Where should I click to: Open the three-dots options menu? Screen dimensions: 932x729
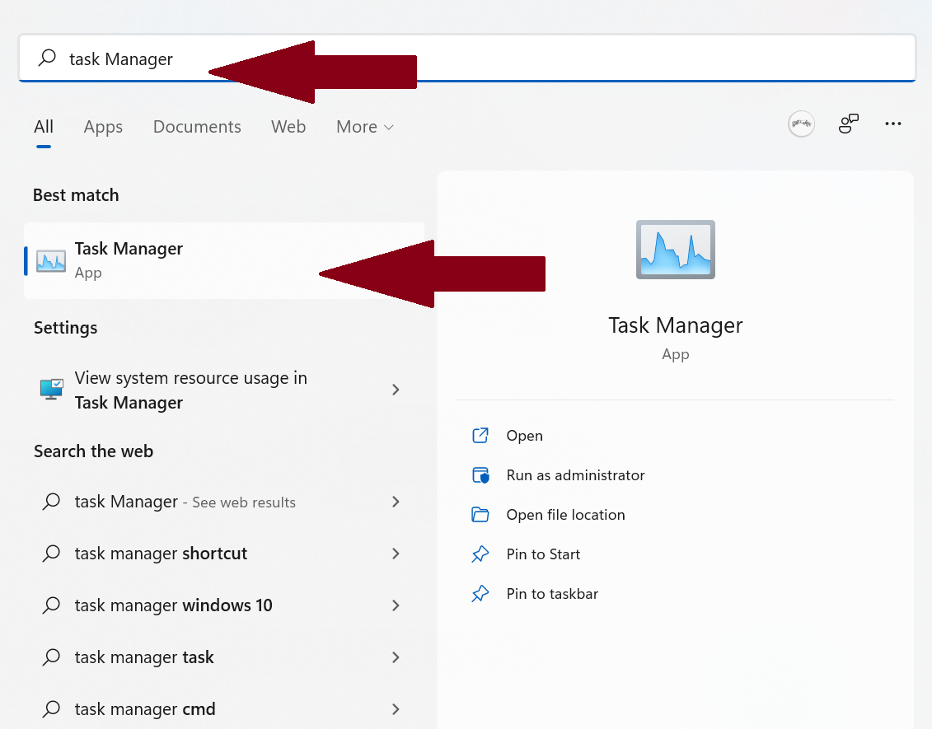(x=892, y=124)
